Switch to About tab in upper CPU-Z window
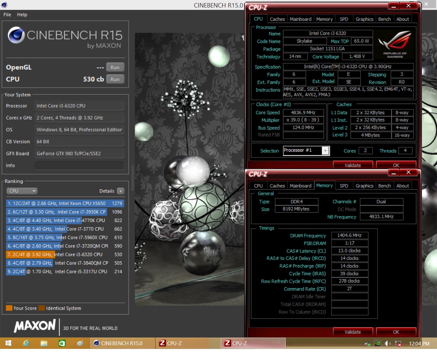Screen dimensions: 437x353 click(x=403, y=19)
